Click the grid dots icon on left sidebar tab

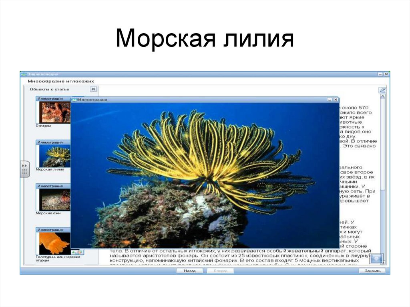(x=24, y=171)
